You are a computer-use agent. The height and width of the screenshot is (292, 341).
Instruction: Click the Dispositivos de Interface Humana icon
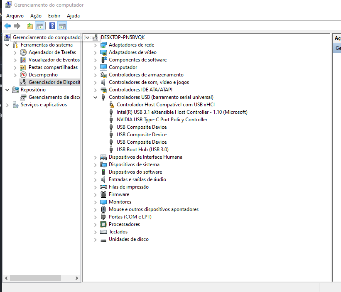pos(103,157)
